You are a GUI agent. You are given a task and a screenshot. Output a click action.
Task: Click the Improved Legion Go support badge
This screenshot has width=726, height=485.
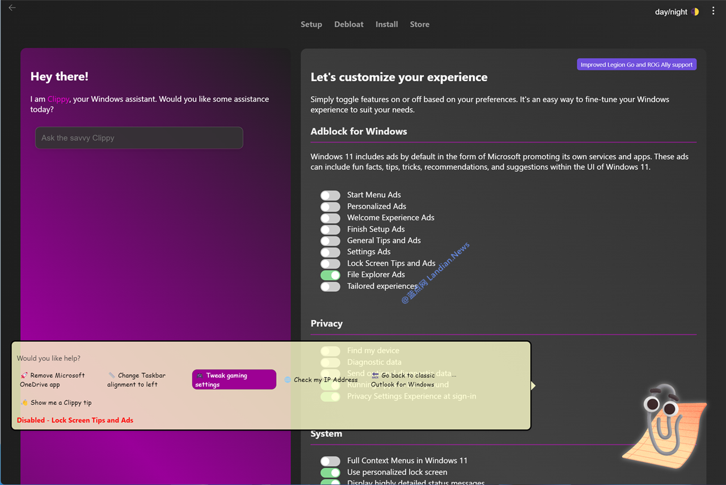636,65
